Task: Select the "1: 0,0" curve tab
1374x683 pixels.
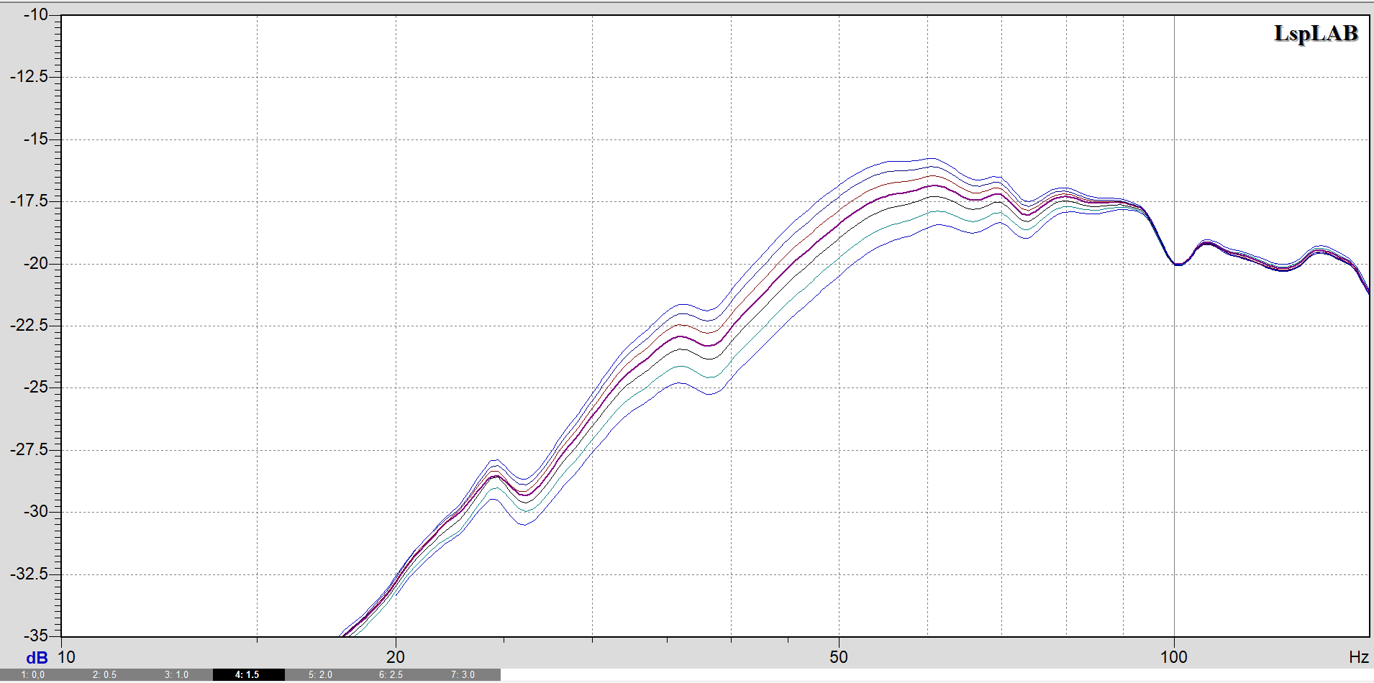Action: [x=33, y=674]
